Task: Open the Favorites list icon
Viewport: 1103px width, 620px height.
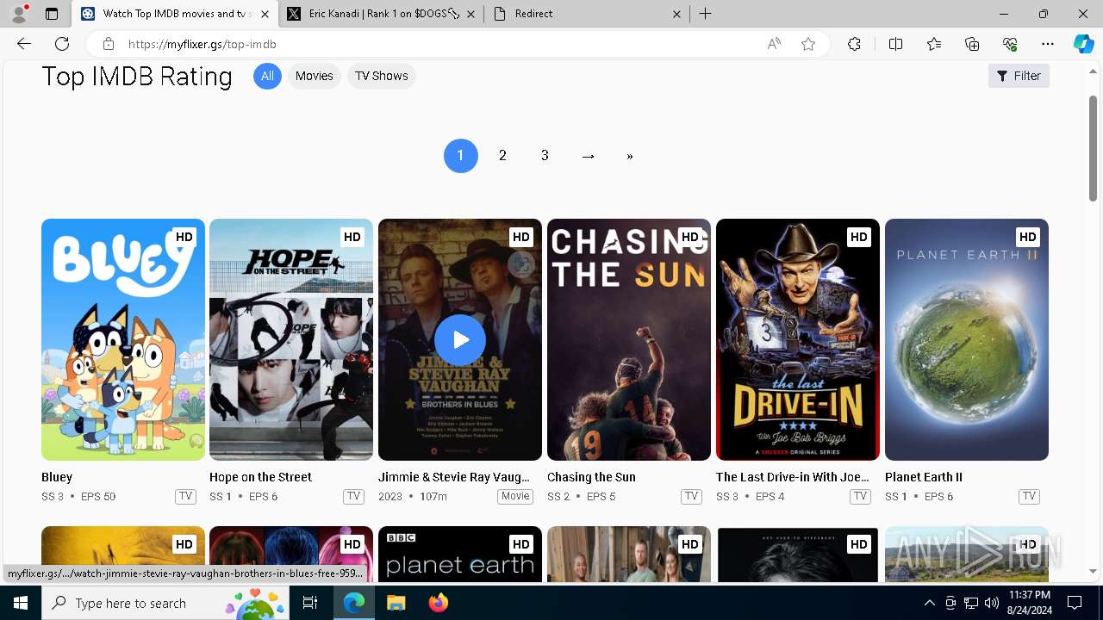Action: (934, 44)
